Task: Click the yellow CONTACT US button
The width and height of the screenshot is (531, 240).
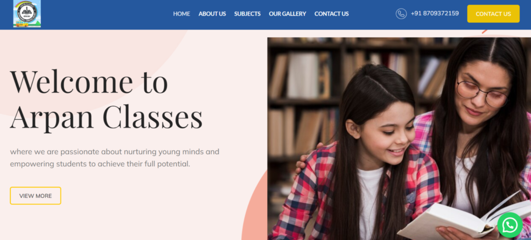Action: [493, 14]
